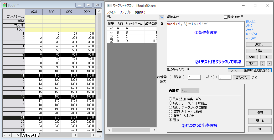Click the OK button
Screen dimensions: 274x140
click(x=260, y=129)
